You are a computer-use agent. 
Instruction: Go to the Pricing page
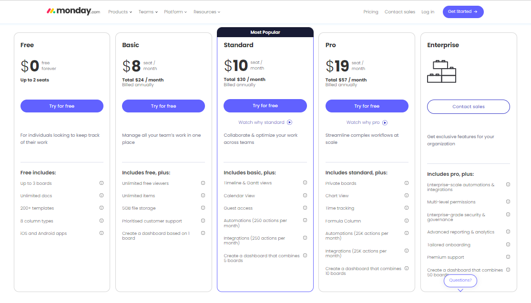[x=371, y=12]
